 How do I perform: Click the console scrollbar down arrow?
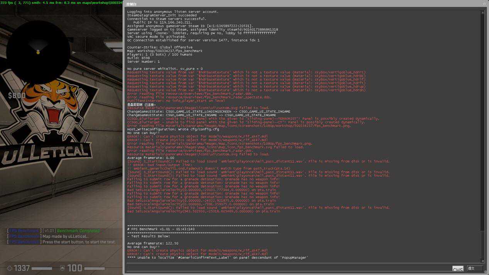click(x=482, y=261)
